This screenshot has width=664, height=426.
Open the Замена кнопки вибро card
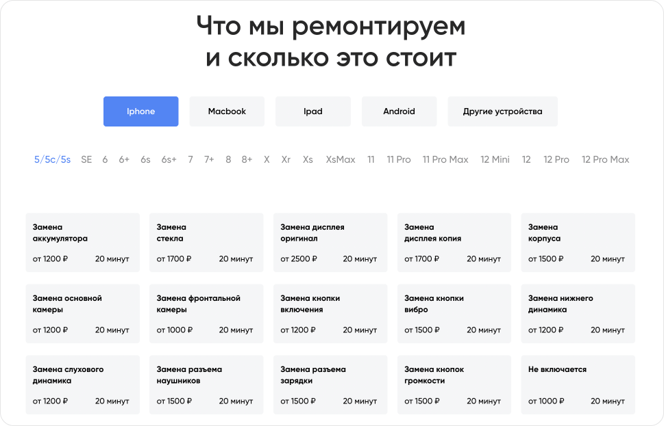454,314
